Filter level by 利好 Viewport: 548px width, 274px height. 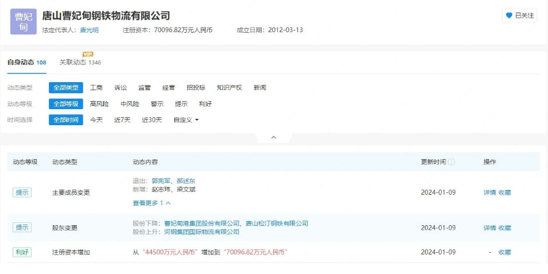205,103
